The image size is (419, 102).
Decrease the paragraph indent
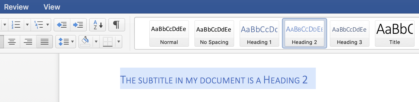(62, 25)
